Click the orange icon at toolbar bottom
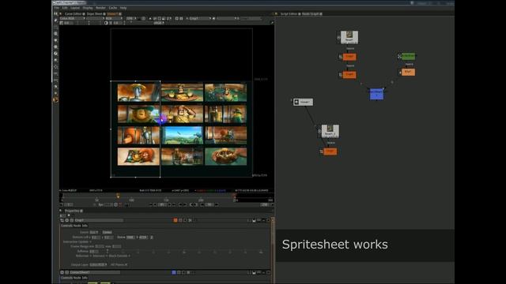The image size is (506, 284). 56,100
